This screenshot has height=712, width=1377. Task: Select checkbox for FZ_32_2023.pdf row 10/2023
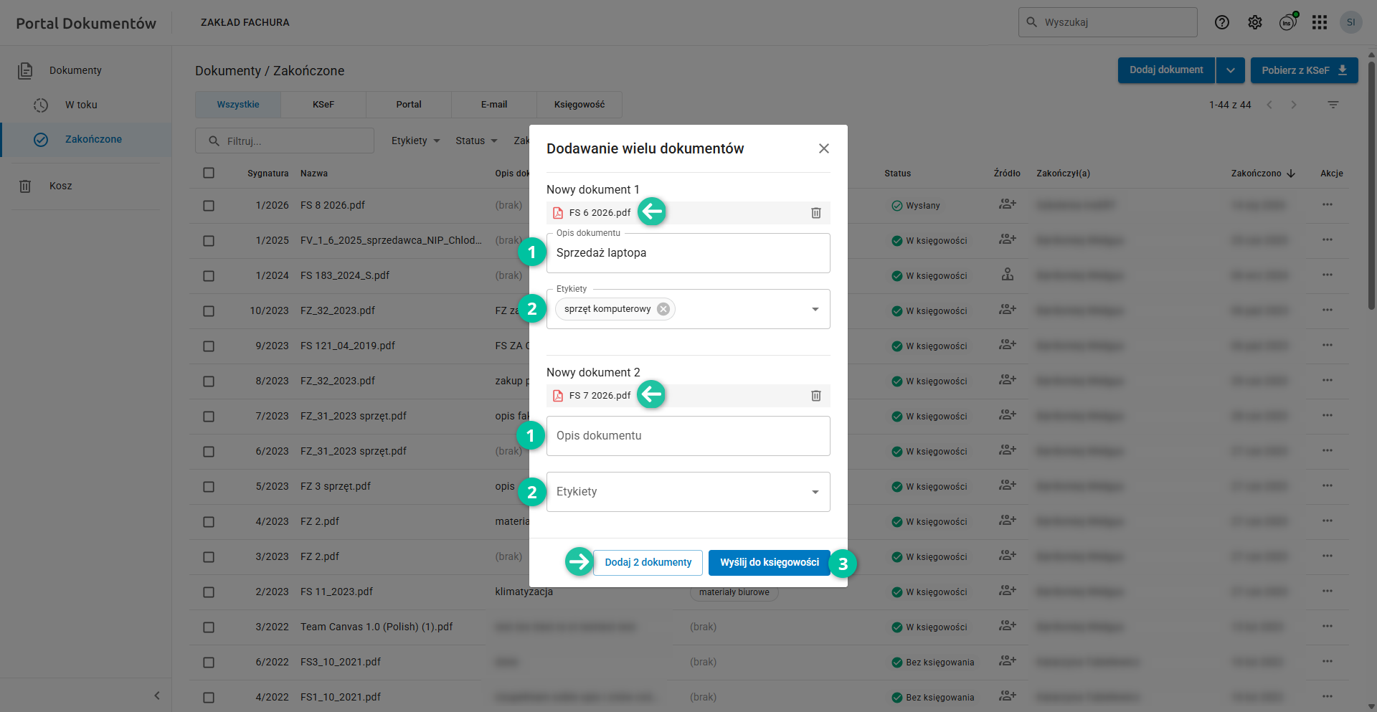209,311
